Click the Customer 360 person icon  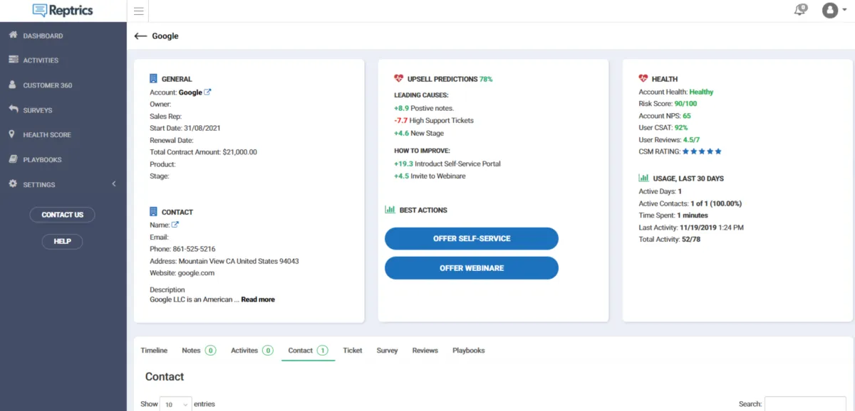pos(13,85)
